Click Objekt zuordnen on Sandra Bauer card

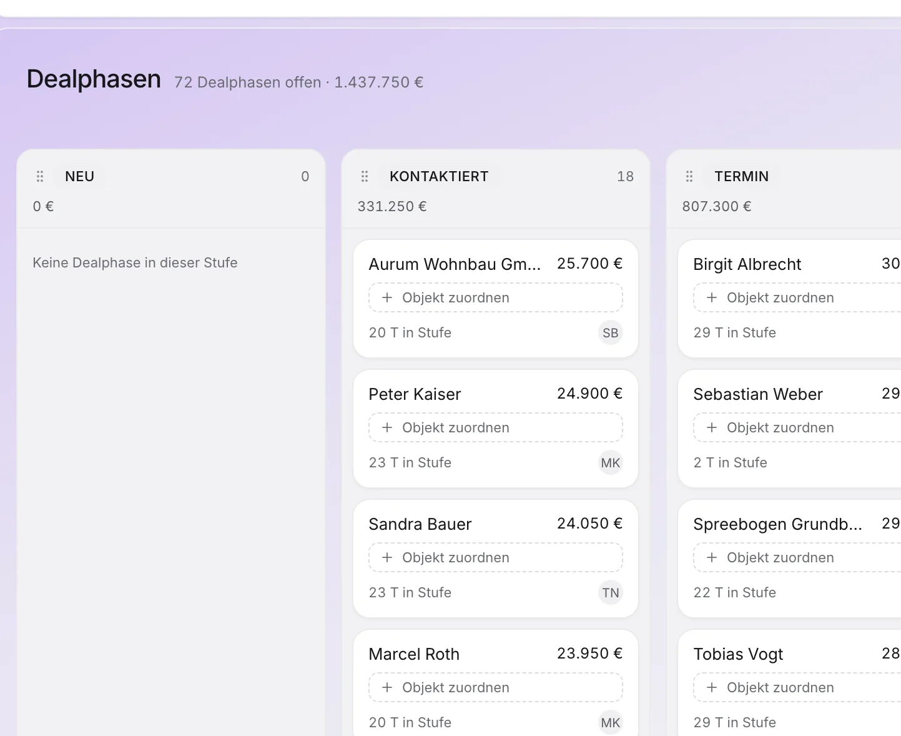[x=496, y=557]
